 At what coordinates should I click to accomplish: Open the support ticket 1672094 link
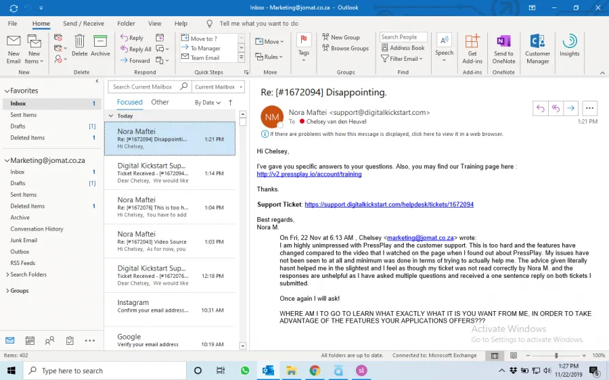[x=389, y=204]
